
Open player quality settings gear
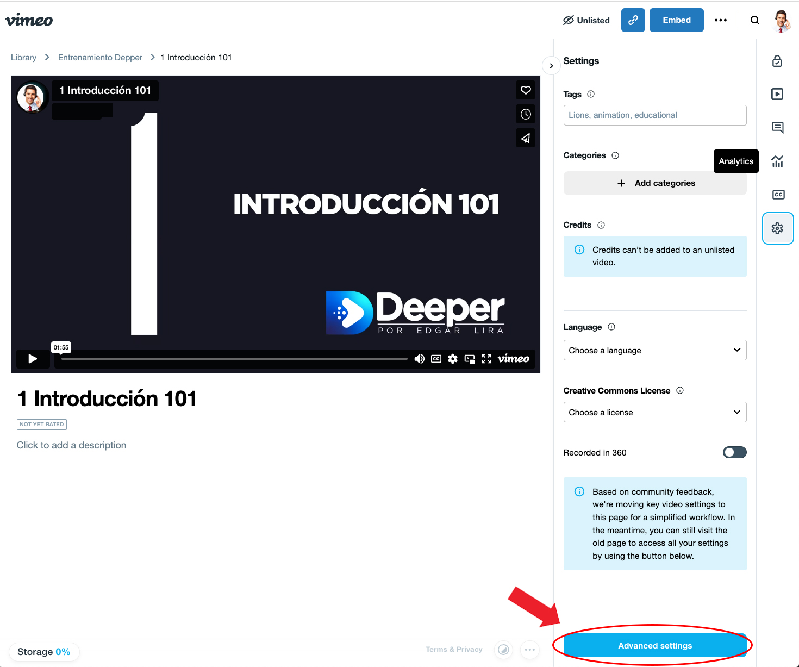[x=453, y=359]
